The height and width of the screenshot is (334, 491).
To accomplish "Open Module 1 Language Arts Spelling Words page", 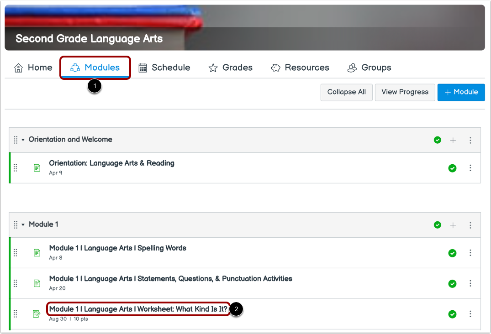I will [x=117, y=248].
